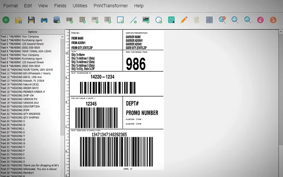Add multi-line text field icon
Image resolution: width=283 pixels, height=177 pixels.
(x=108, y=20)
